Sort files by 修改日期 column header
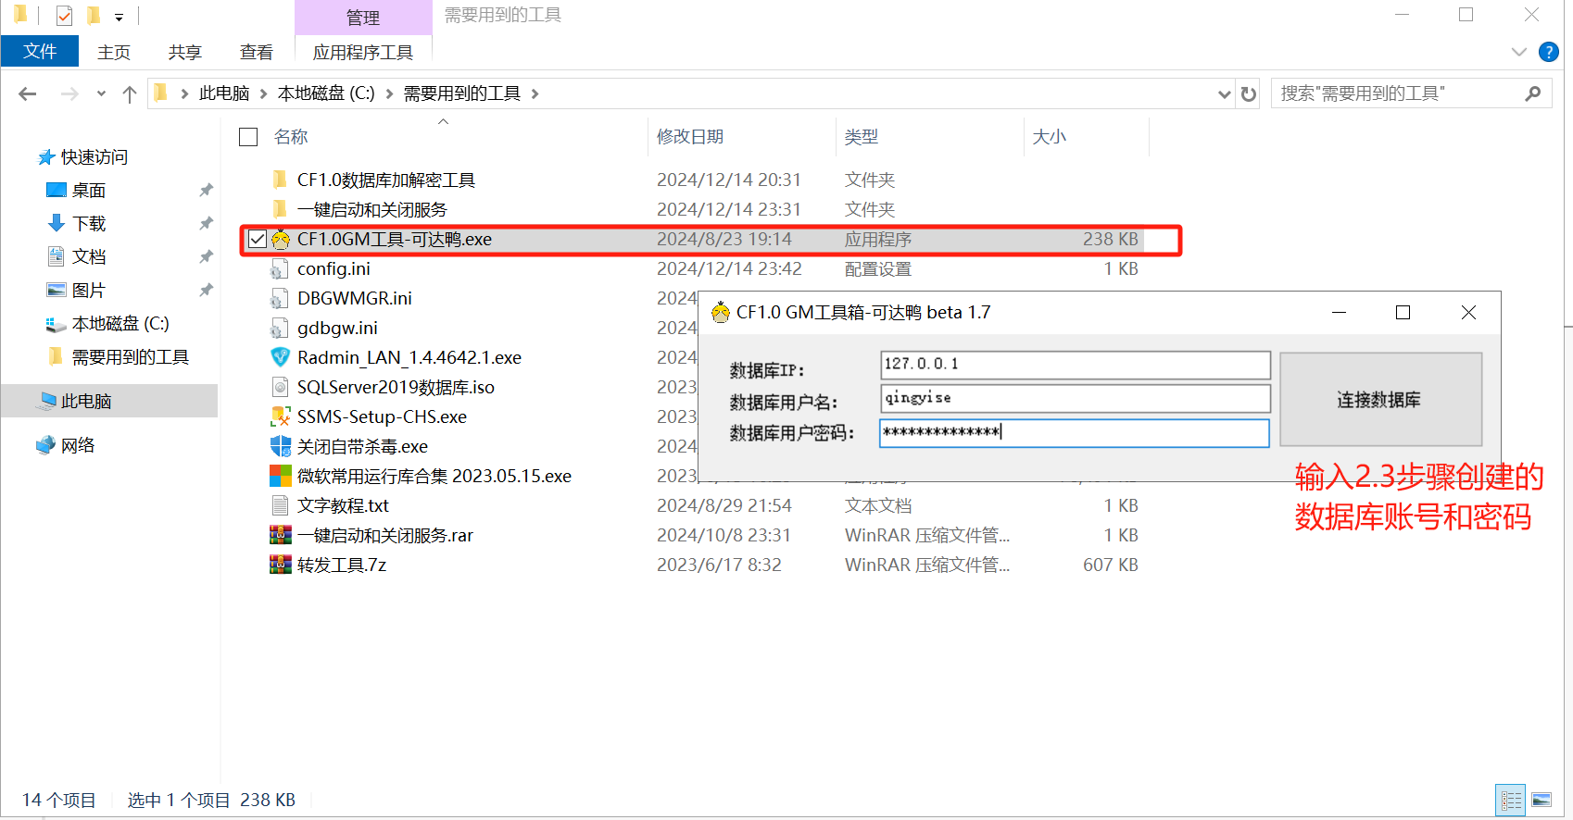 (x=690, y=137)
